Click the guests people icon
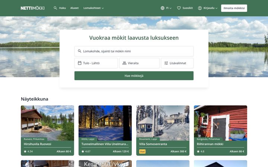 124,63
